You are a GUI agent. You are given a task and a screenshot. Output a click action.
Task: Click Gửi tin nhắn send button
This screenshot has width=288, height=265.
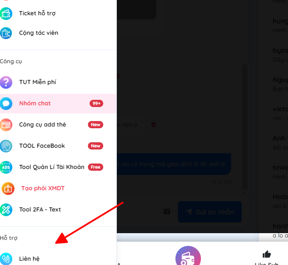210,212
